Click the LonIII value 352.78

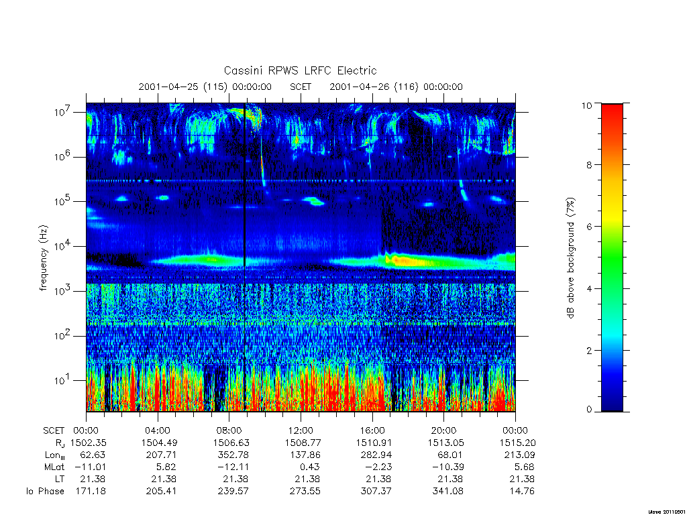(x=233, y=455)
